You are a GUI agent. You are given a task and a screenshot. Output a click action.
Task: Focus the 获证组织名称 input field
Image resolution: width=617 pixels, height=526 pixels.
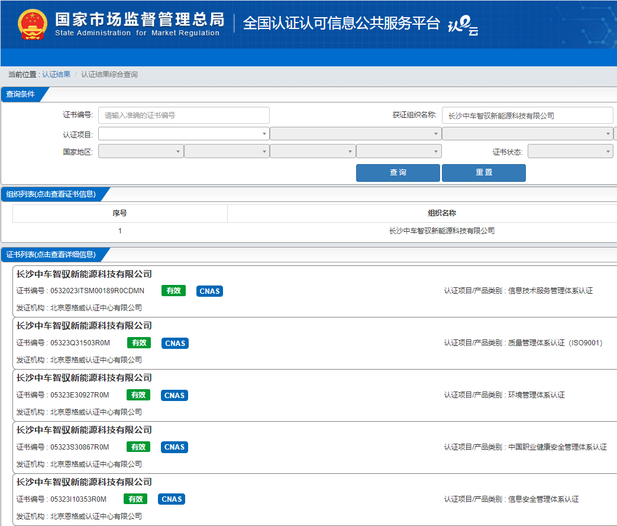pos(527,116)
